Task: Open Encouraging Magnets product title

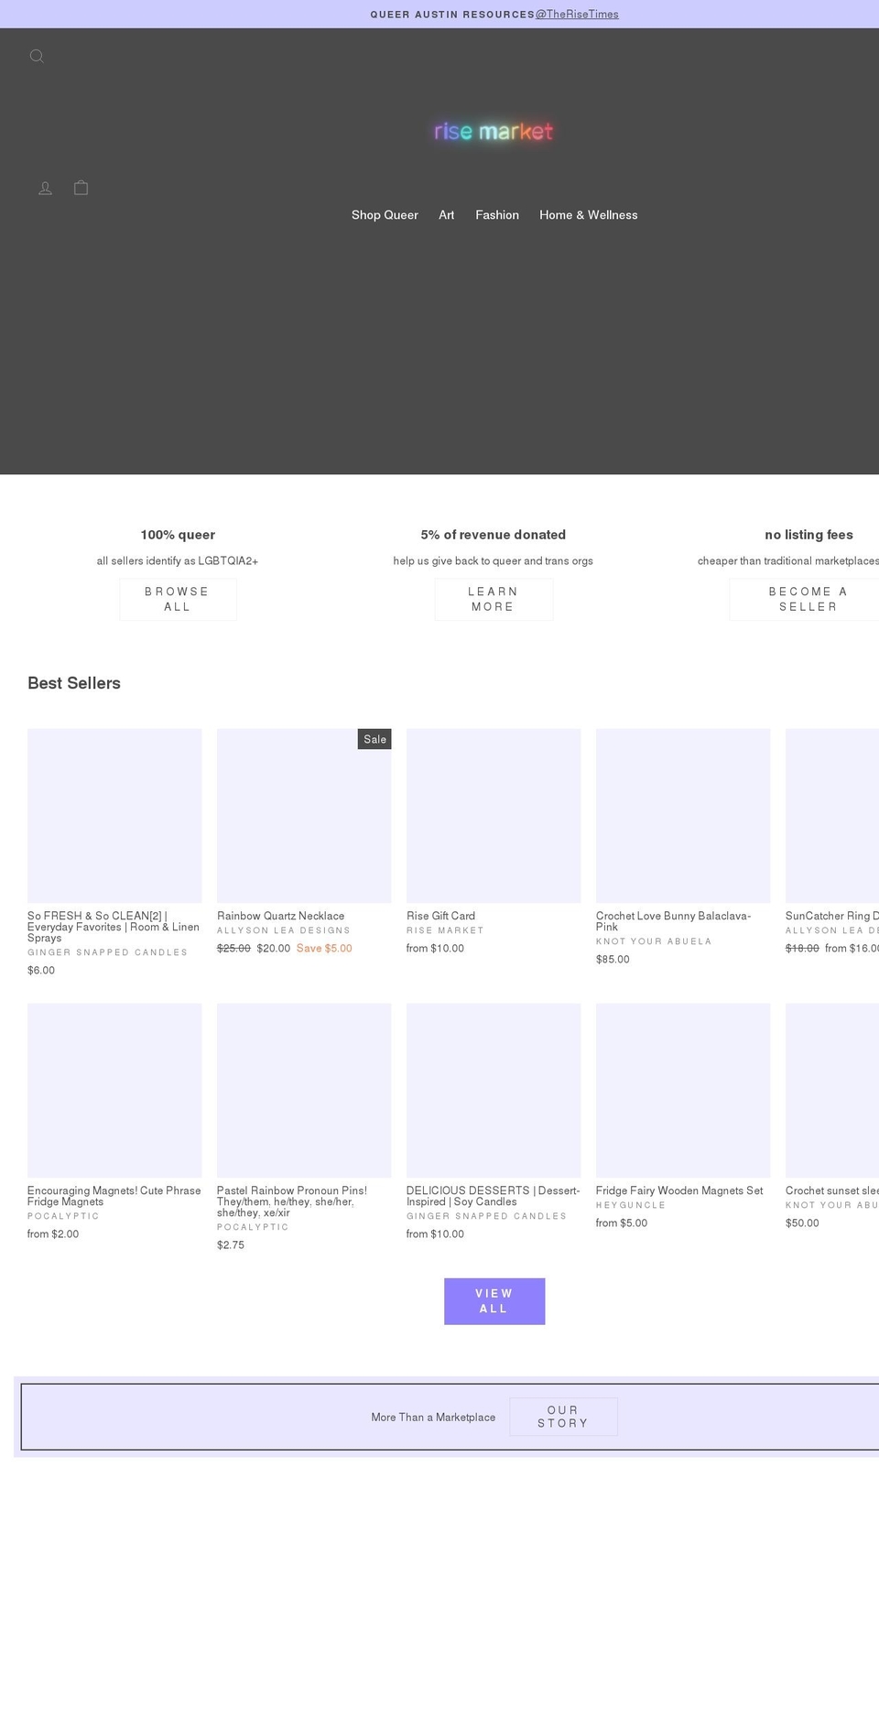Action: (114, 1196)
